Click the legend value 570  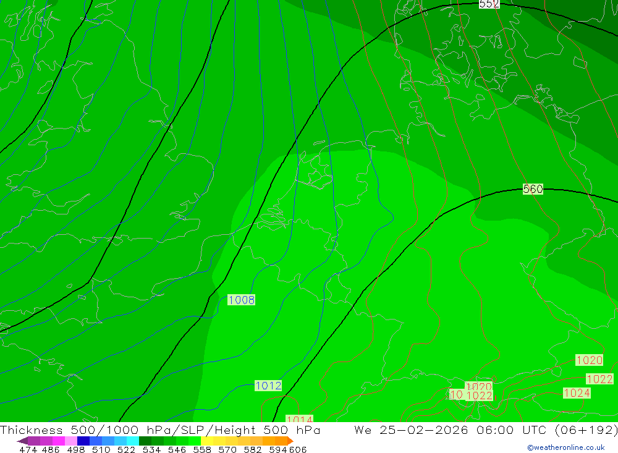click(x=227, y=449)
